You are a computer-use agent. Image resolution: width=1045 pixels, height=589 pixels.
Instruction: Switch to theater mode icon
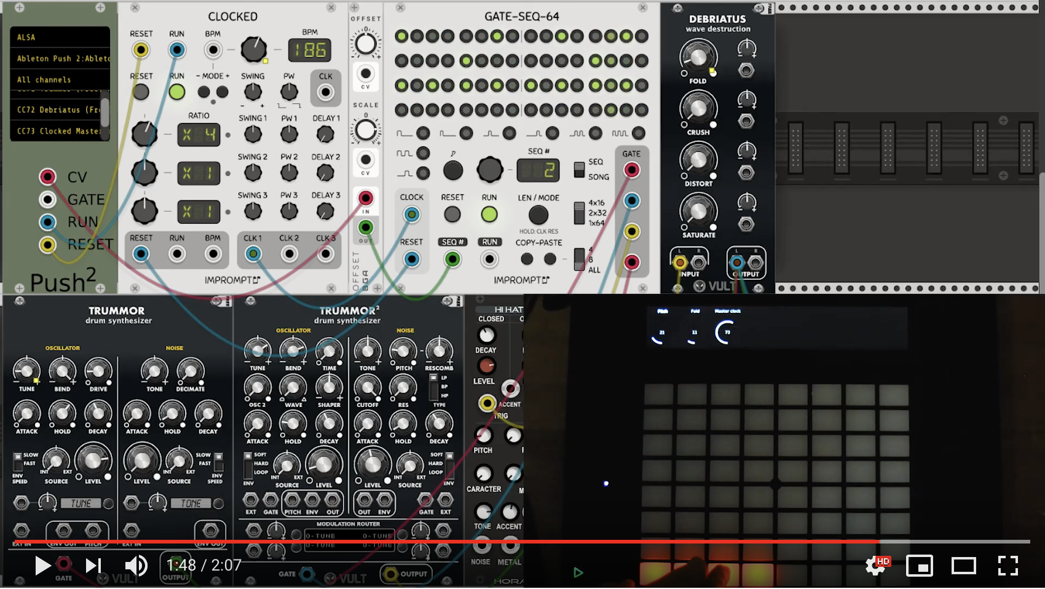[x=963, y=565]
